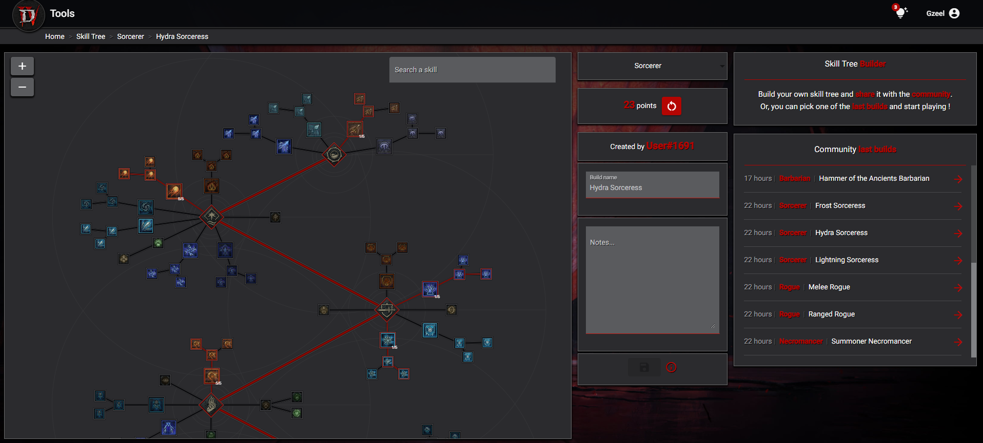Click the arrow beside the Melee Rogue build
Viewport: 983px width, 443px height.
pos(958,288)
